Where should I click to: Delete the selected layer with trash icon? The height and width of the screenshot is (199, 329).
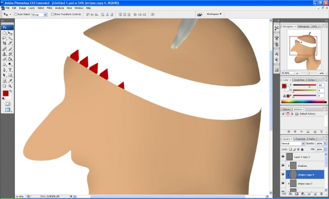click(321, 194)
